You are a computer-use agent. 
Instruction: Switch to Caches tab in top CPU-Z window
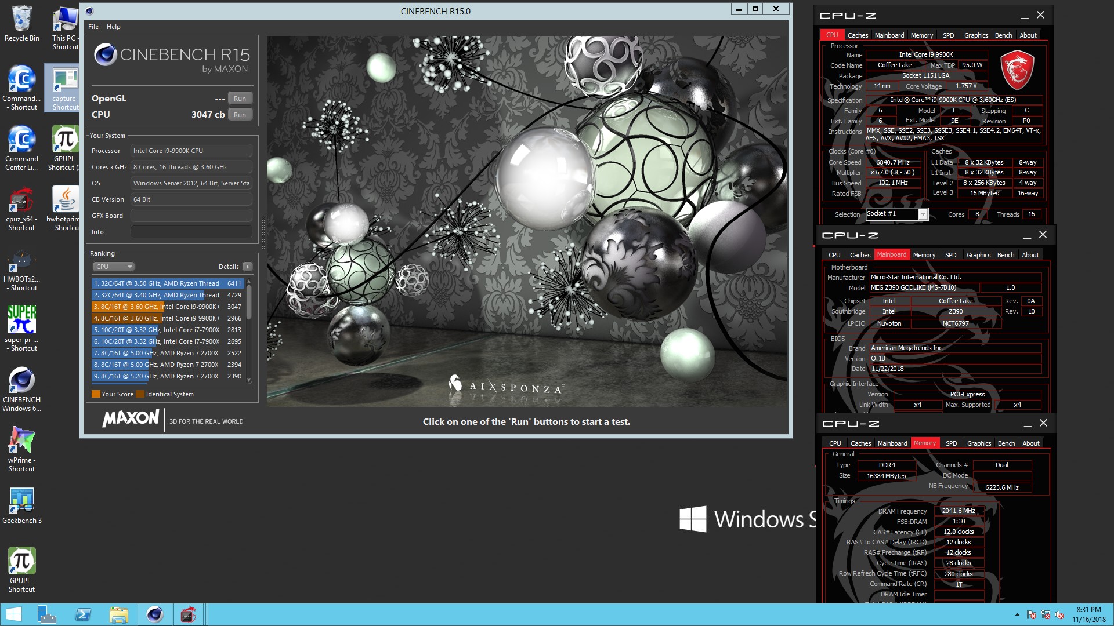point(858,35)
